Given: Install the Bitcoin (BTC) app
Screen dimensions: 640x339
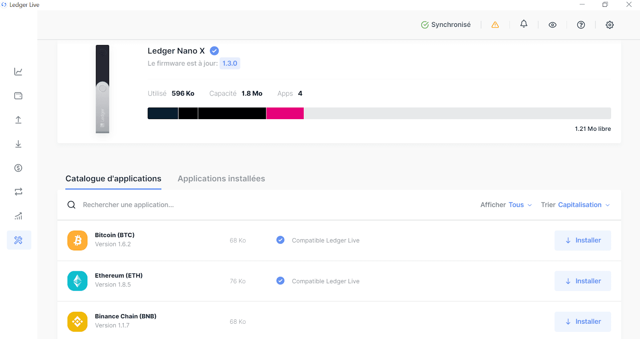Looking at the screenshot, I should [583, 240].
